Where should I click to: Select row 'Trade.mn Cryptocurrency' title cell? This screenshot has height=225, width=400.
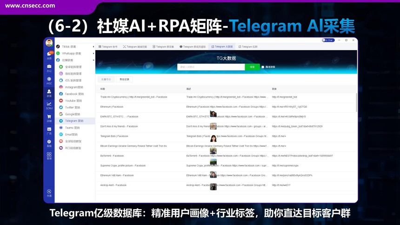click(x=133, y=97)
